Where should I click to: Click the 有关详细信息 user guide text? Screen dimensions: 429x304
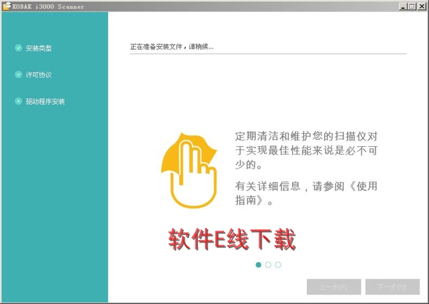tap(306, 194)
